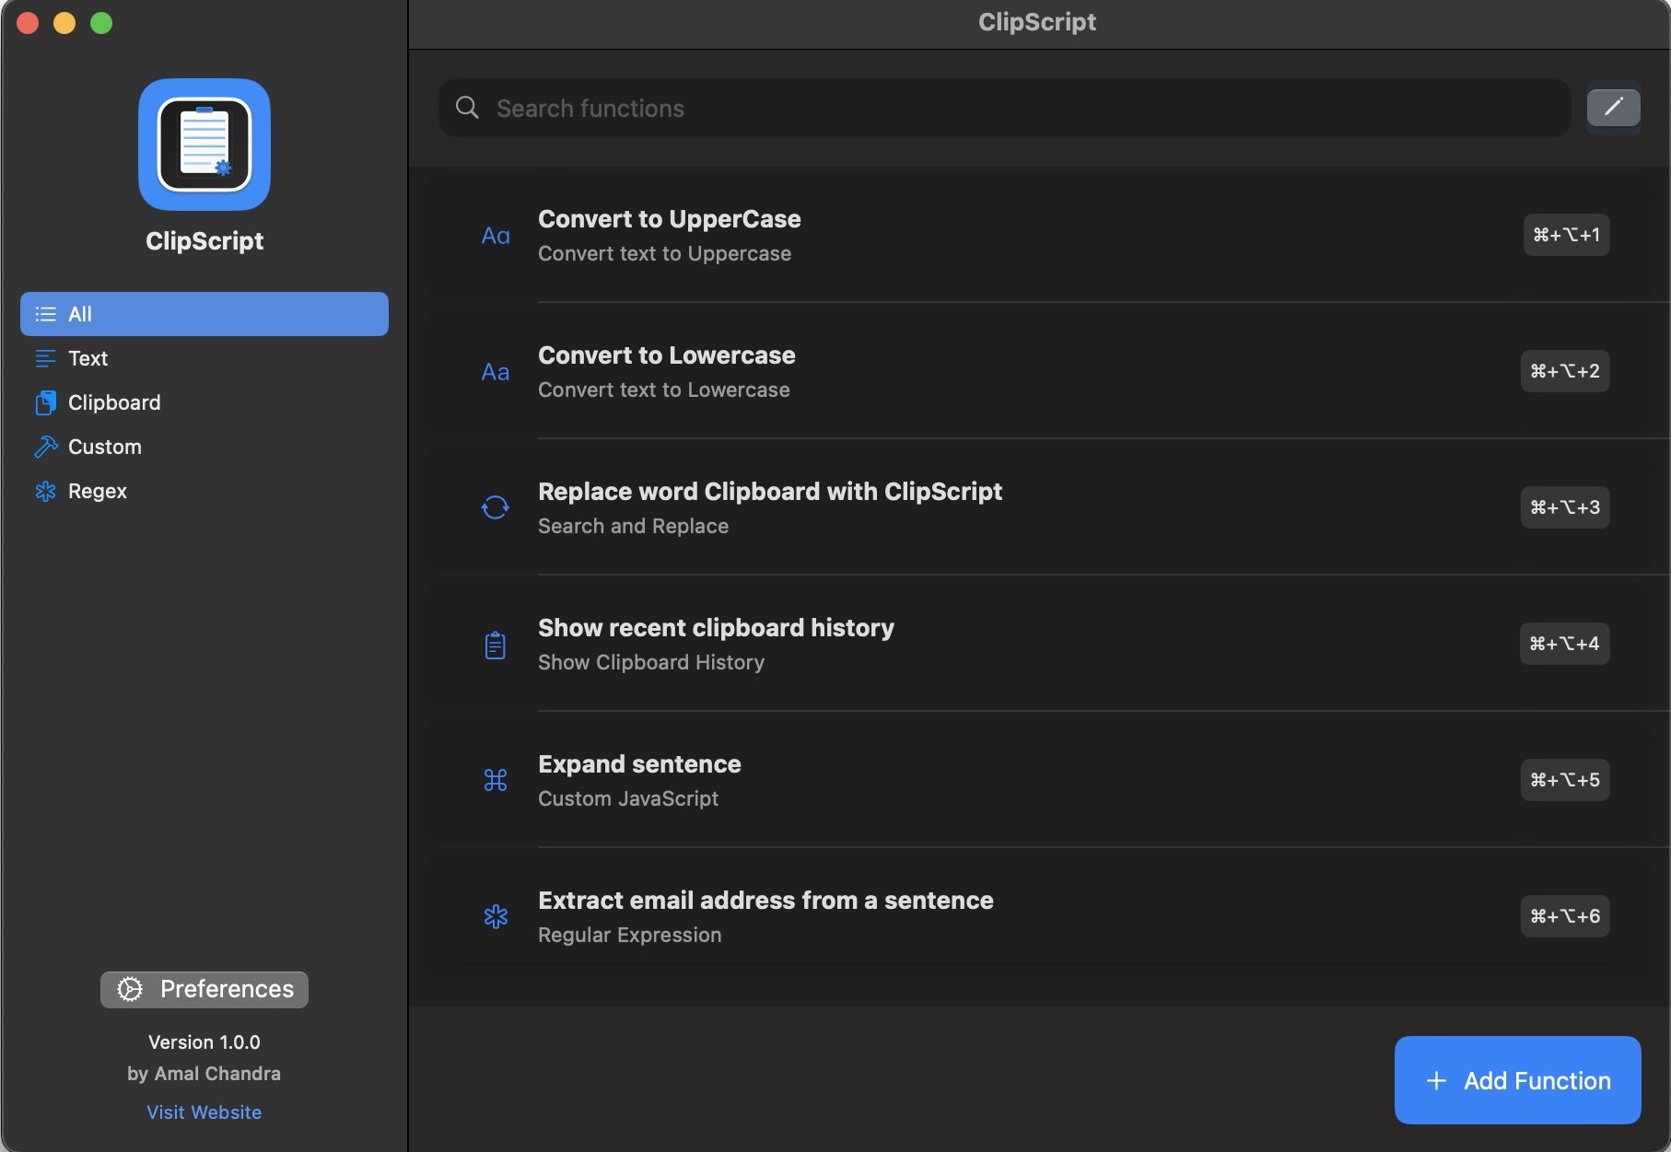Image resolution: width=1671 pixels, height=1152 pixels.
Task: Click the Convert text to Uppercase subtitle
Action: (x=664, y=253)
